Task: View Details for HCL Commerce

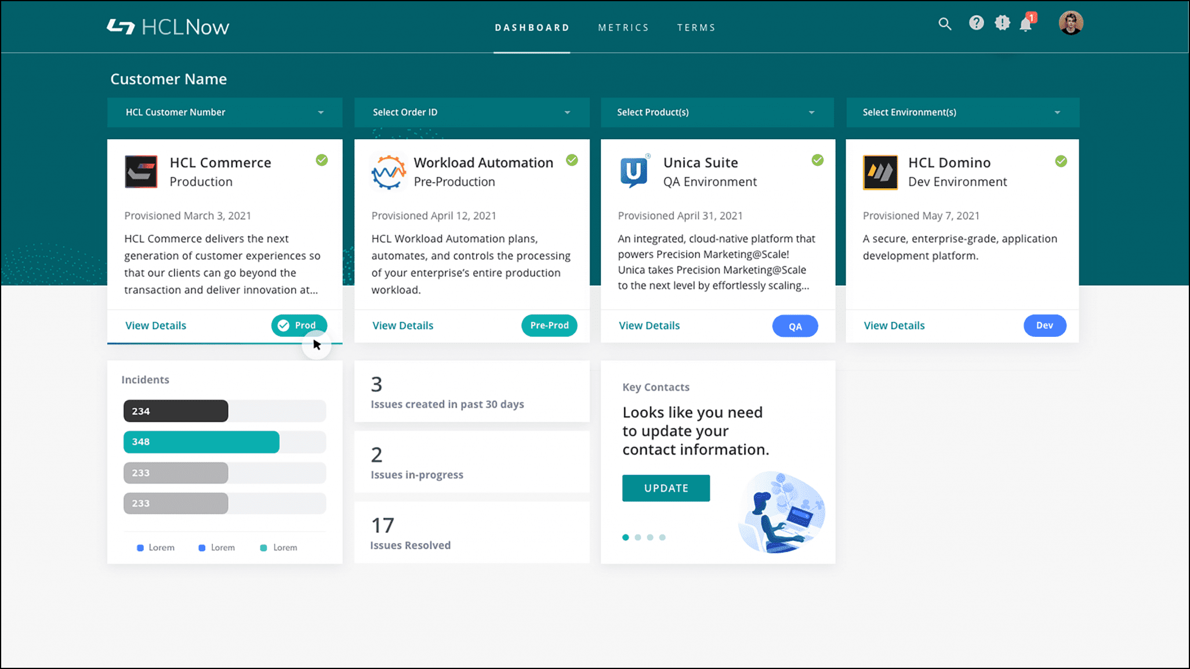Action: [155, 325]
